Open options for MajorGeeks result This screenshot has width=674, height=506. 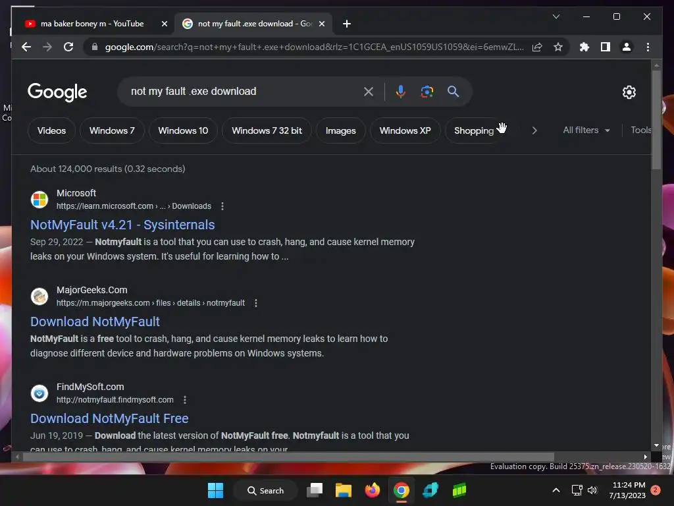[256, 303]
